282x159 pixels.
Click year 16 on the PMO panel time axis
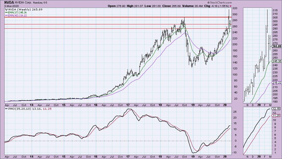(96, 157)
